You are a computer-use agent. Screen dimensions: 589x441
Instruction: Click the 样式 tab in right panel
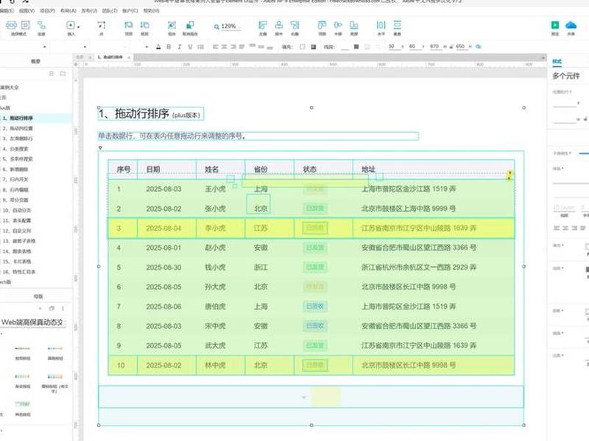pyautogui.click(x=557, y=61)
